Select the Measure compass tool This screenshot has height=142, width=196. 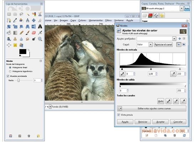[28, 20]
